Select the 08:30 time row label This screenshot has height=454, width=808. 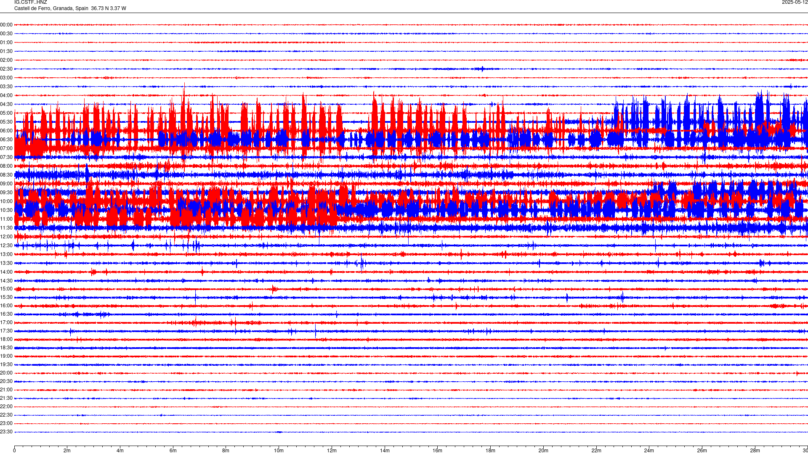pyautogui.click(x=6, y=175)
